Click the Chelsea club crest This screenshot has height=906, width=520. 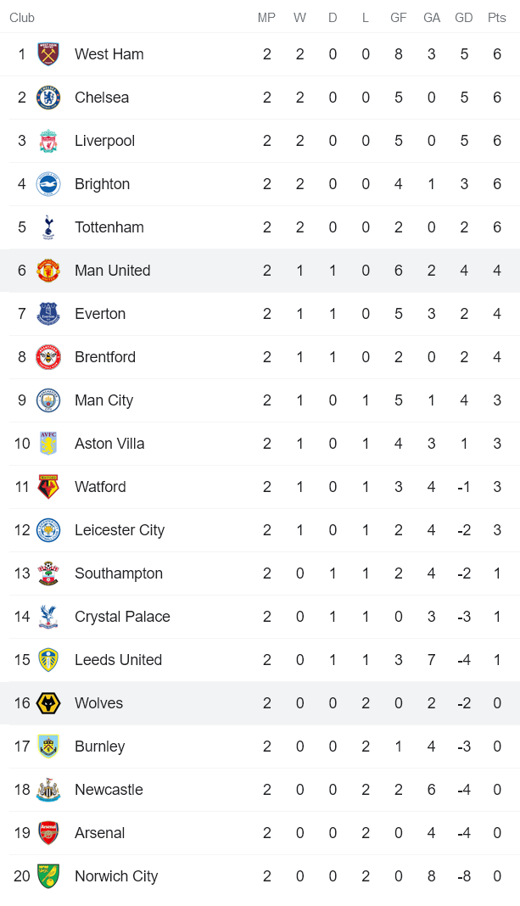[x=48, y=98]
